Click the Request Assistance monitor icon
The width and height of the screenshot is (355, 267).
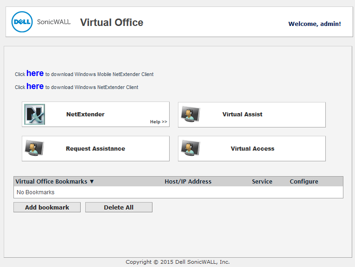34,148
